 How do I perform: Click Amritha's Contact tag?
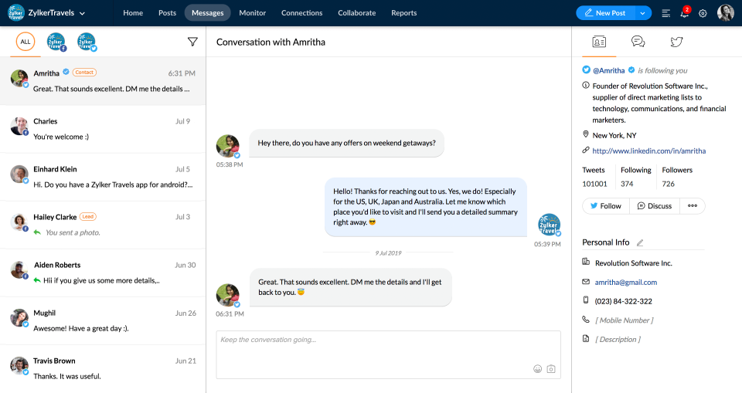point(84,73)
